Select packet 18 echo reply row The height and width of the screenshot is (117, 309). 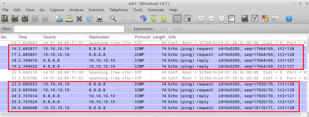tap(153, 60)
